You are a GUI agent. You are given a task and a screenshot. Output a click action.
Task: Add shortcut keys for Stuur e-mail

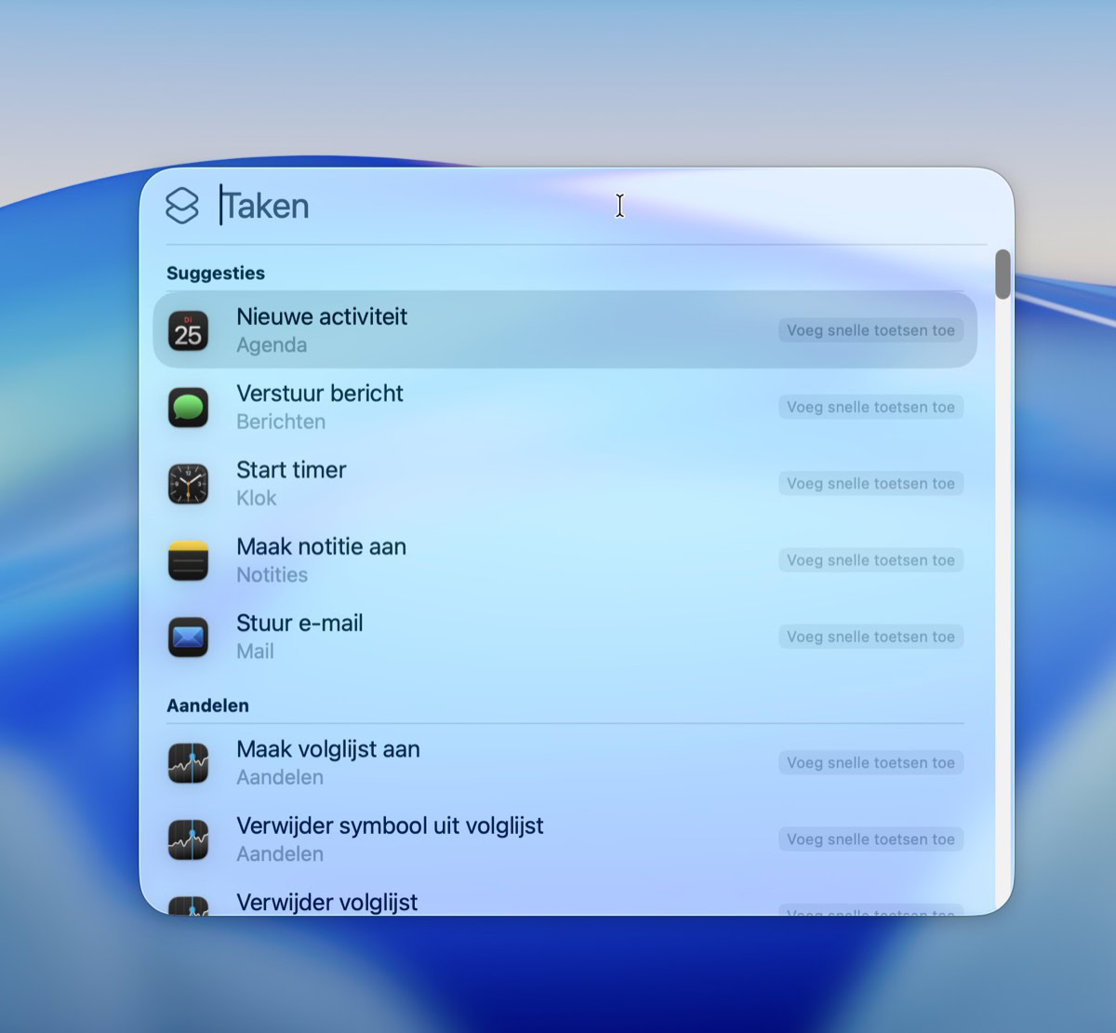[x=870, y=637]
